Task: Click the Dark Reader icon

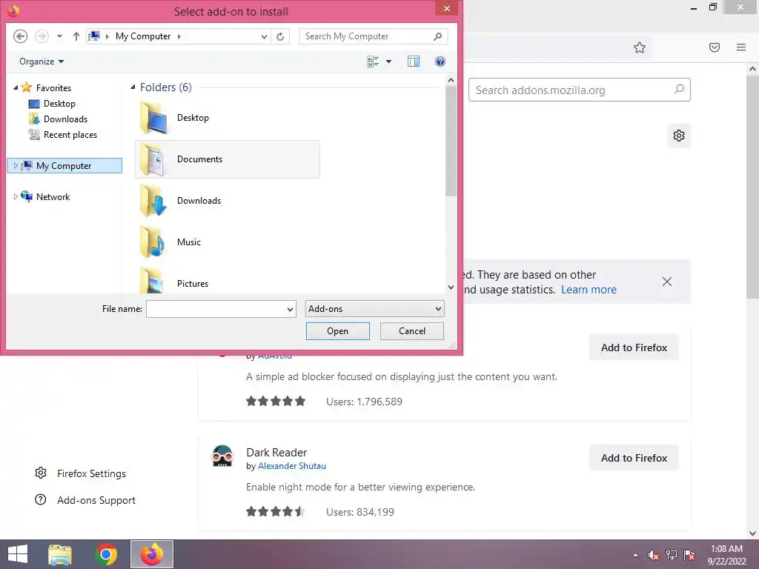Action: tap(222, 456)
